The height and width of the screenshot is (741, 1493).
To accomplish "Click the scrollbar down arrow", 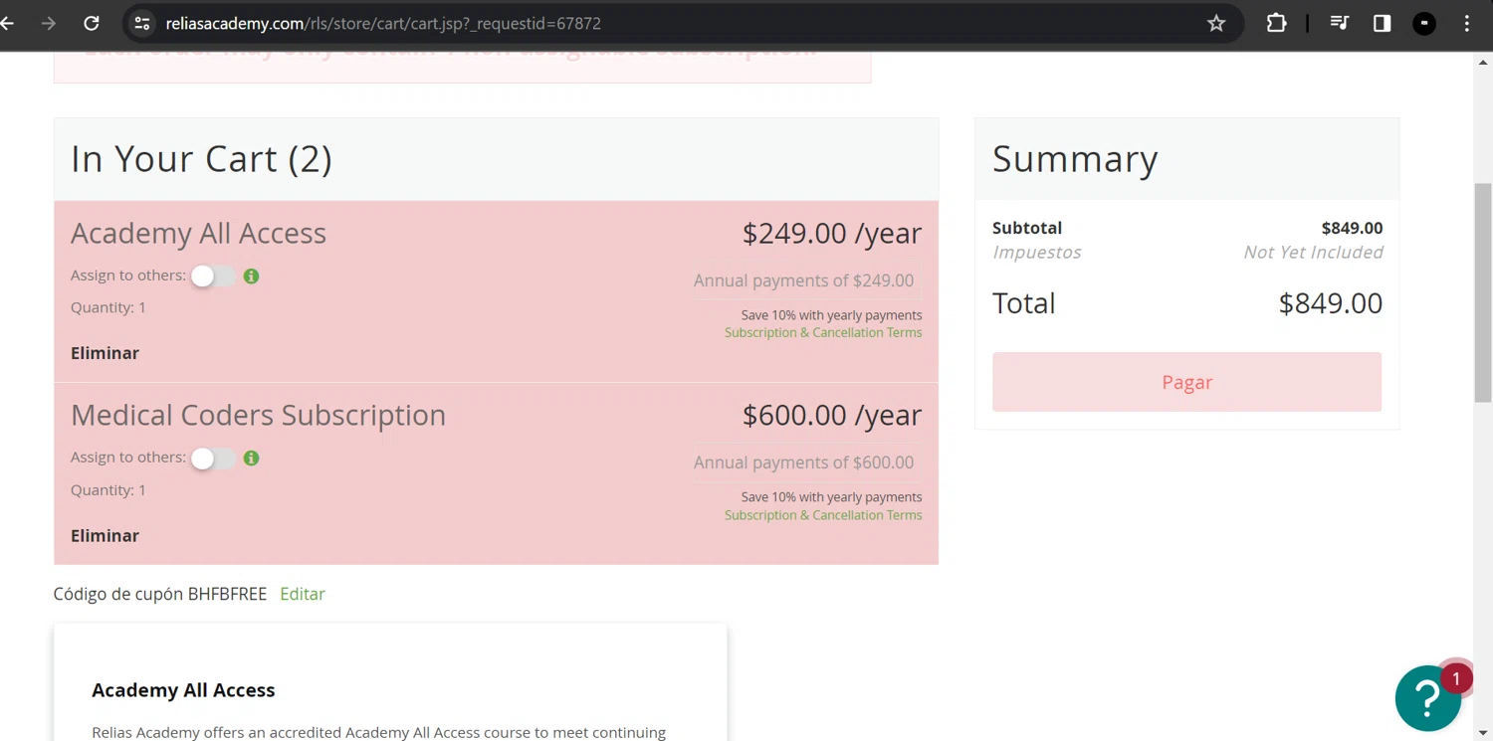I will coord(1483,733).
